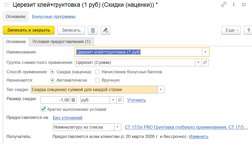Click the Уточнить link

click(136, 100)
